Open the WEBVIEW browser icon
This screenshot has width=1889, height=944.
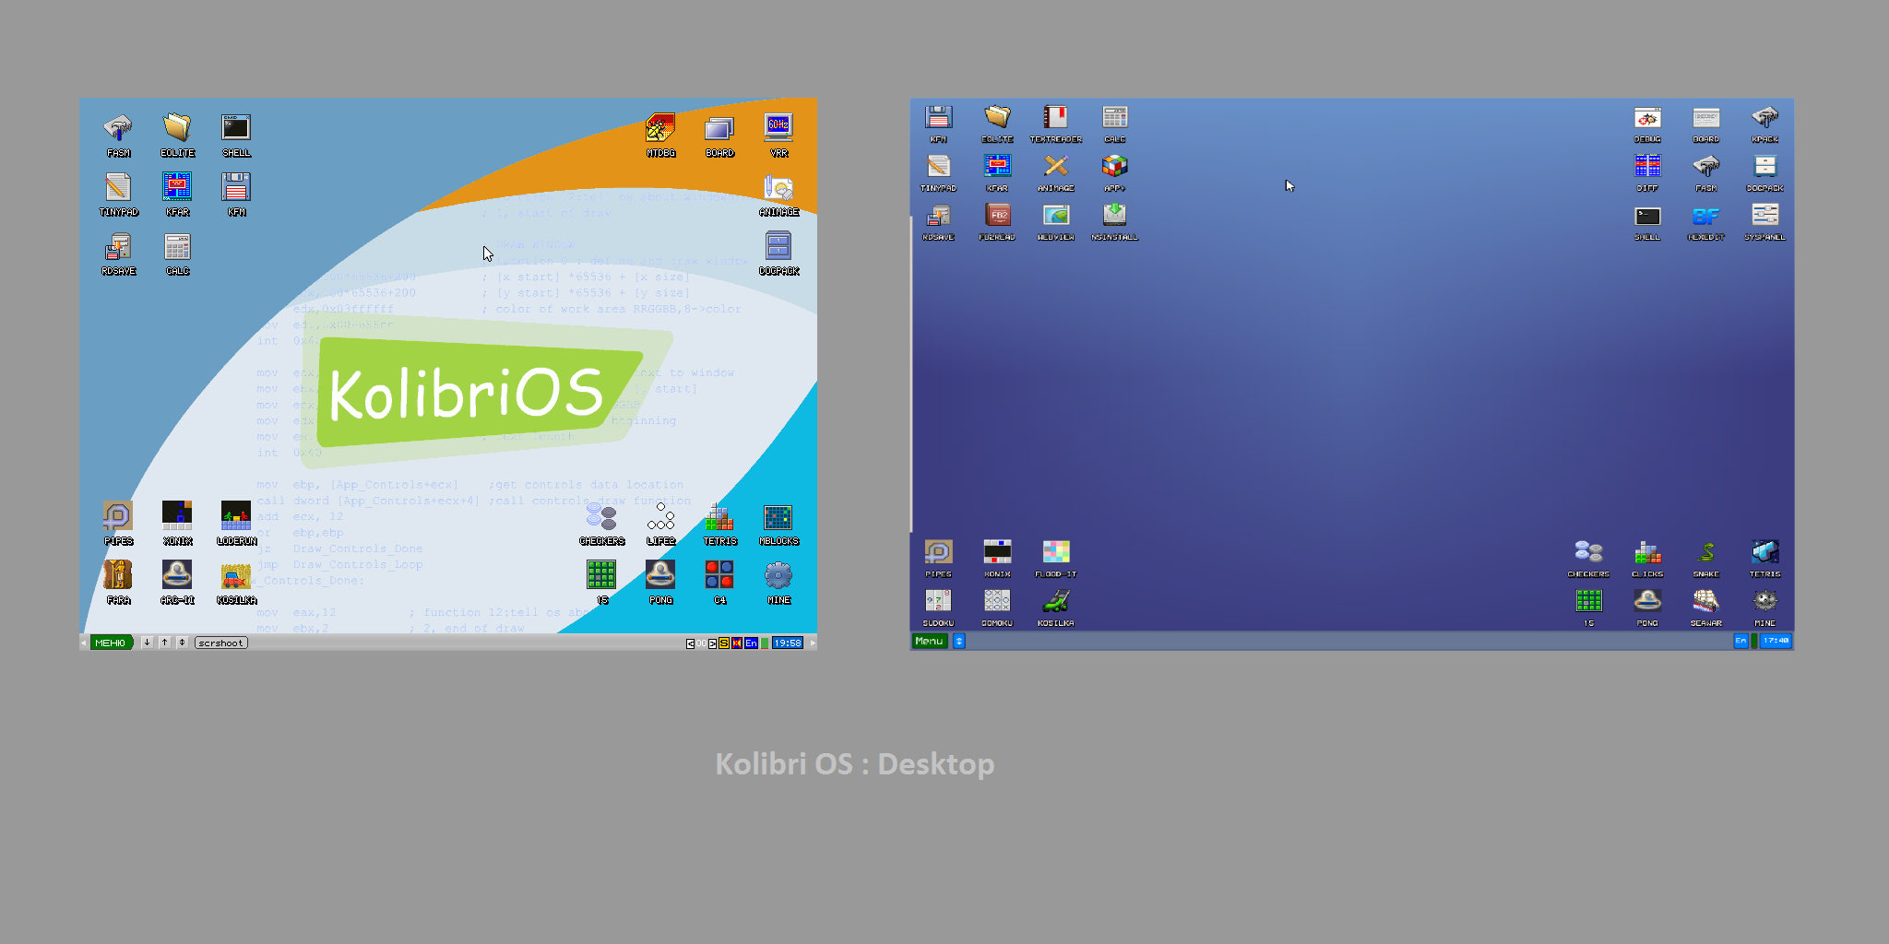tap(1055, 217)
